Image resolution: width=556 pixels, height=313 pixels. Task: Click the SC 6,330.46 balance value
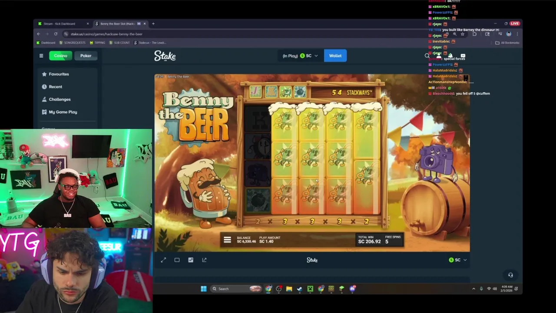[x=246, y=241]
